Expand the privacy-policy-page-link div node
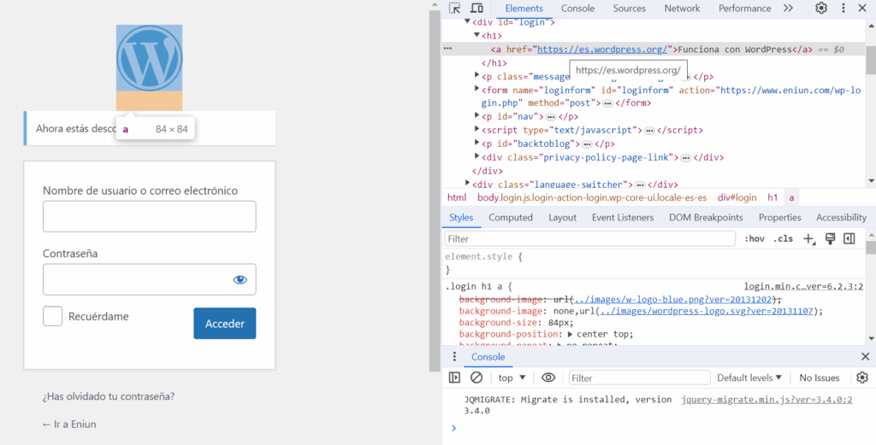 (x=477, y=157)
